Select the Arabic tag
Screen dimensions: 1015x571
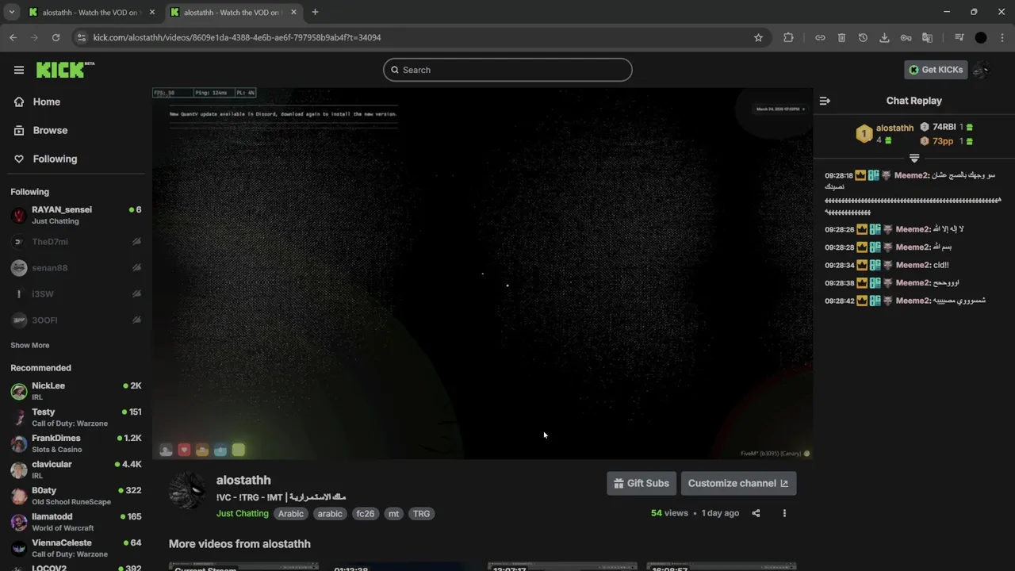[291, 514]
